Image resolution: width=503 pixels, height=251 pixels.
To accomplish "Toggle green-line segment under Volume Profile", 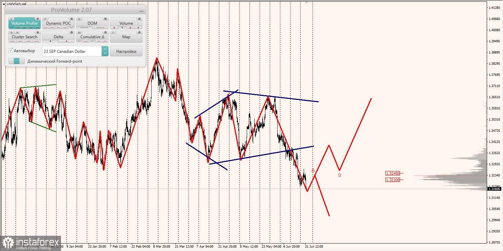I will coord(12,28).
